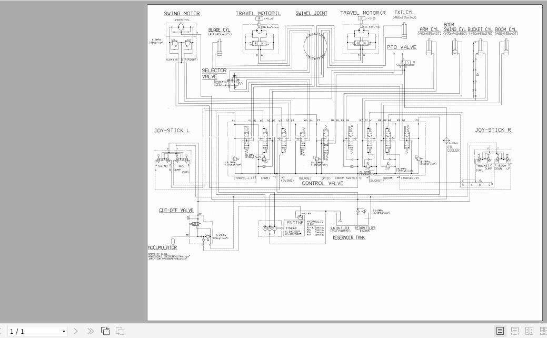The image size is (547, 338).
Task: Click the PTO VALVE label
Action: (x=402, y=47)
